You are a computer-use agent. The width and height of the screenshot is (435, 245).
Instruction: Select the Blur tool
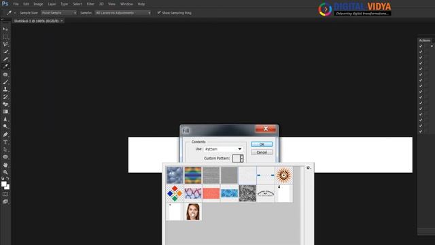pyautogui.click(x=5, y=119)
